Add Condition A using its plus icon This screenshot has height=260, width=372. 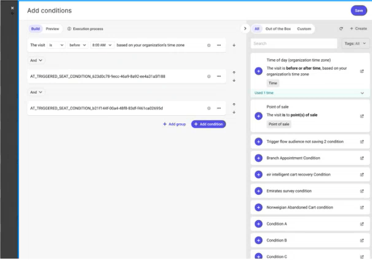258,224
